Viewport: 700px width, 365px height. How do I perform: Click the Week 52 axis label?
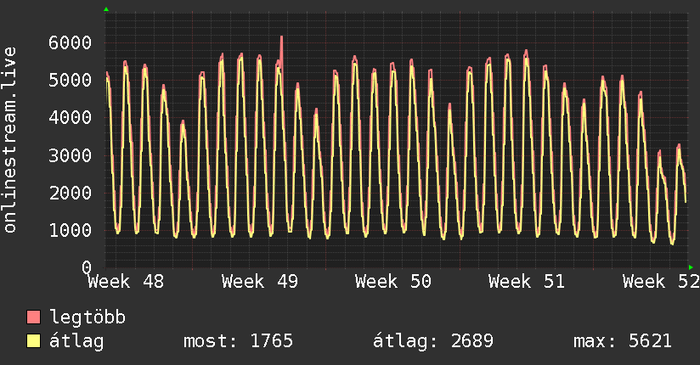661,282
